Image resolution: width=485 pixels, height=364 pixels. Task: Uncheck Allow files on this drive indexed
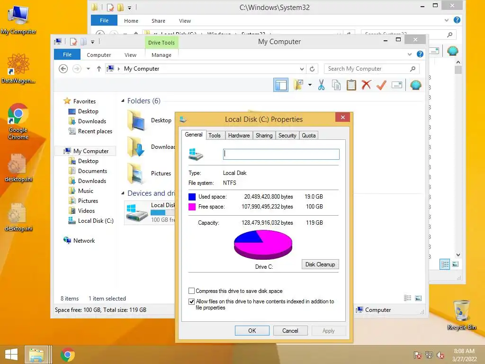coord(191,301)
